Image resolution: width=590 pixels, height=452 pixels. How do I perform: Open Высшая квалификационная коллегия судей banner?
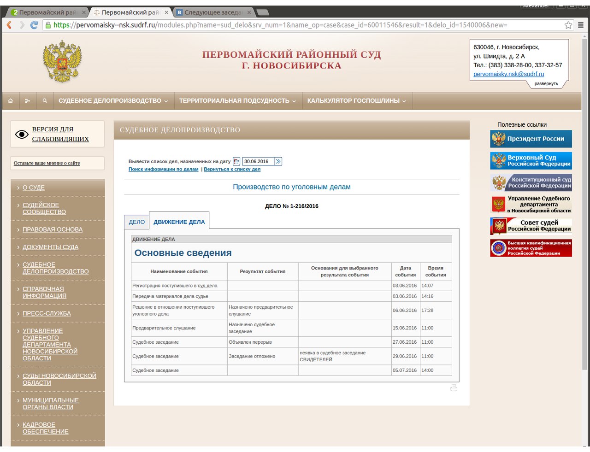[x=531, y=248]
